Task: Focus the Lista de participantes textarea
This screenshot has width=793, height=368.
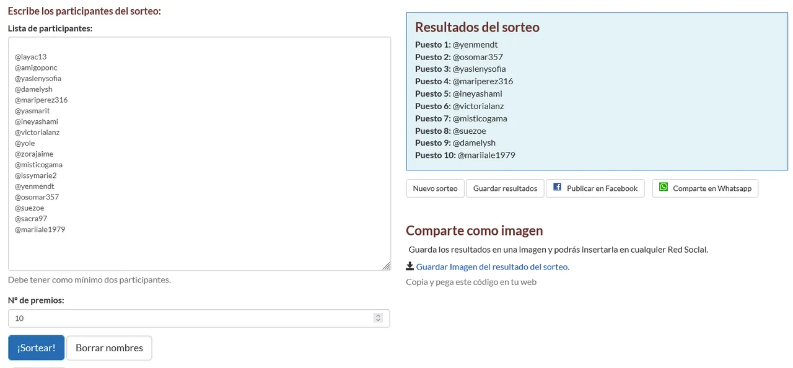Action: [x=199, y=154]
